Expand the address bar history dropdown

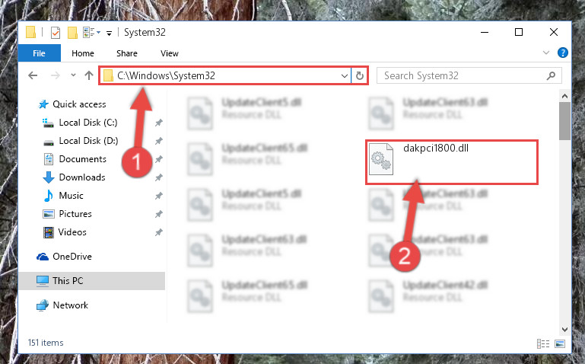tap(345, 76)
